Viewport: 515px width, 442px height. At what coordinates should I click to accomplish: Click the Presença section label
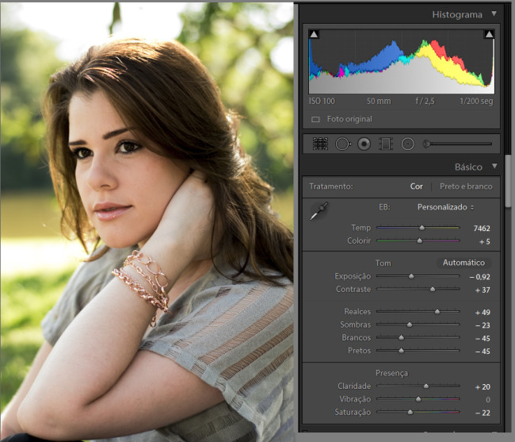(x=391, y=373)
